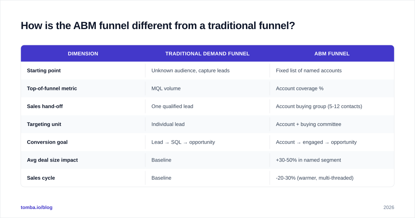Click 'Fixed list of named accounts' cell
Screen dimensions: 415x218
coord(309,71)
